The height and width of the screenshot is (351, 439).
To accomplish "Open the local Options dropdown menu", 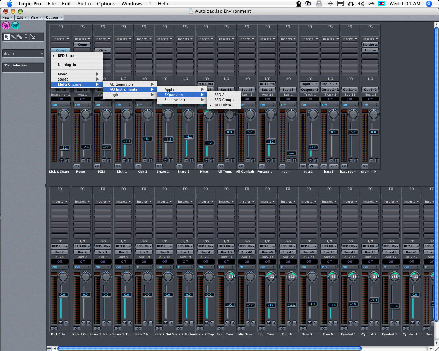I will pyautogui.click(x=54, y=17).
